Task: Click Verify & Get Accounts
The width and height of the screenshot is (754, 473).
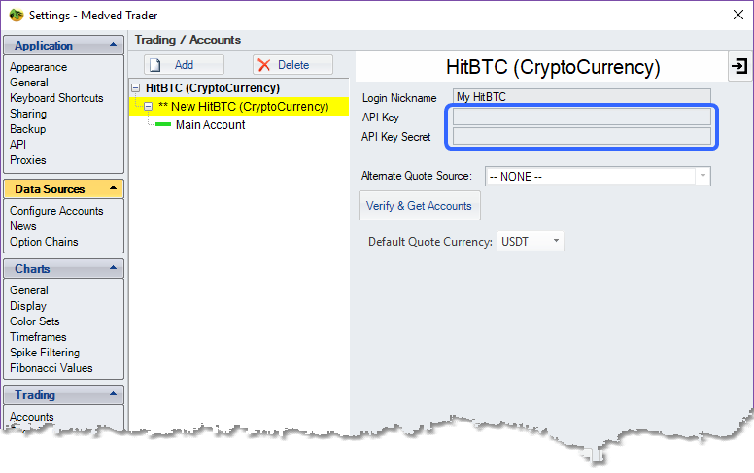Action: pyautogui.click(x=420, y=206)
